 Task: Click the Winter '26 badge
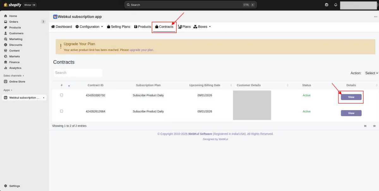(30, 5)
